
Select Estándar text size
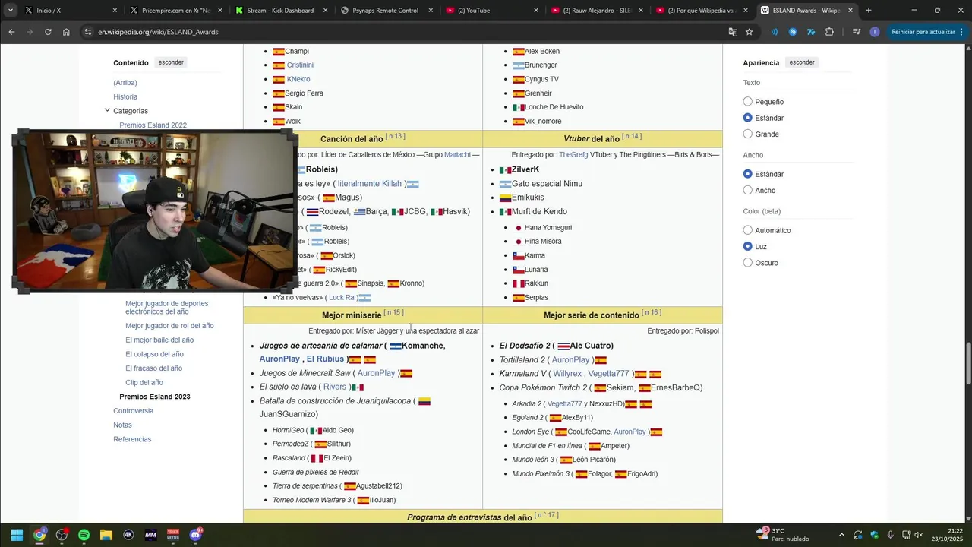748,118
